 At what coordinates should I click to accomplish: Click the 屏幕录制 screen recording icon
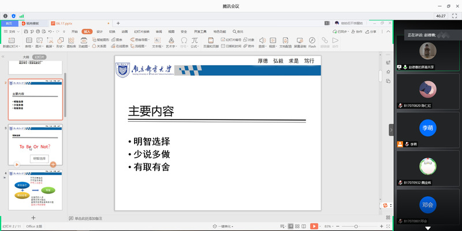[300, 40]
